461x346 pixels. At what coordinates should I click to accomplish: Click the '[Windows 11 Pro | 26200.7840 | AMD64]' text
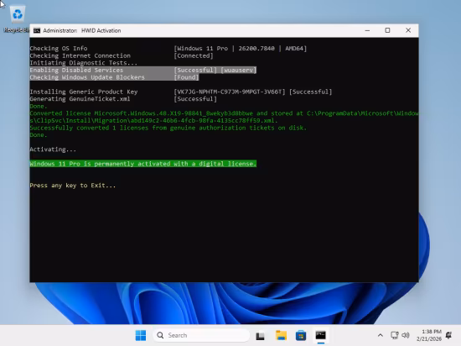241,49
